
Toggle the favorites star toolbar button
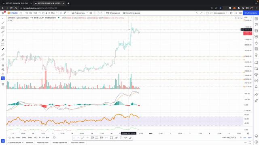[3, 141]
